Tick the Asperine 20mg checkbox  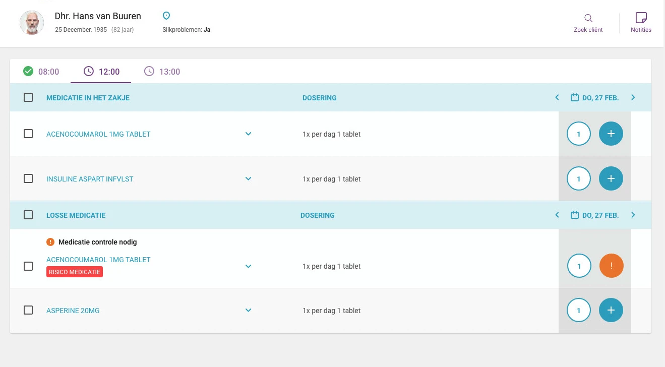(x=28, y=310)
